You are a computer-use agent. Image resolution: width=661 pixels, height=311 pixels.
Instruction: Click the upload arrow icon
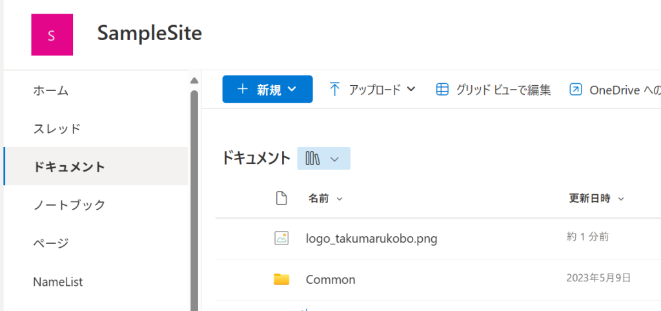(334, 90)
